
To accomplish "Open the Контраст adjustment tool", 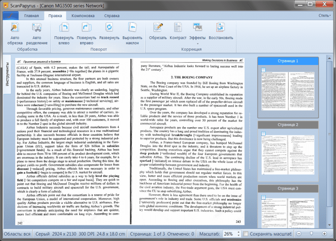I will point(178,27).
